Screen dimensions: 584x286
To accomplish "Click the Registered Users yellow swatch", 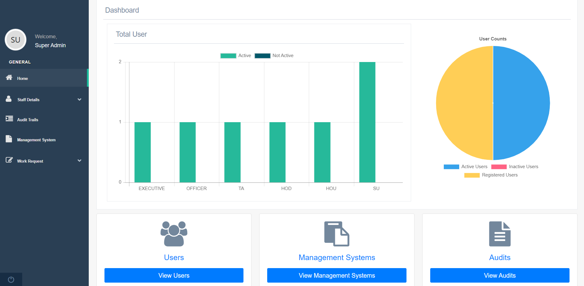I will pyautogui.click(x=472, y=175).
